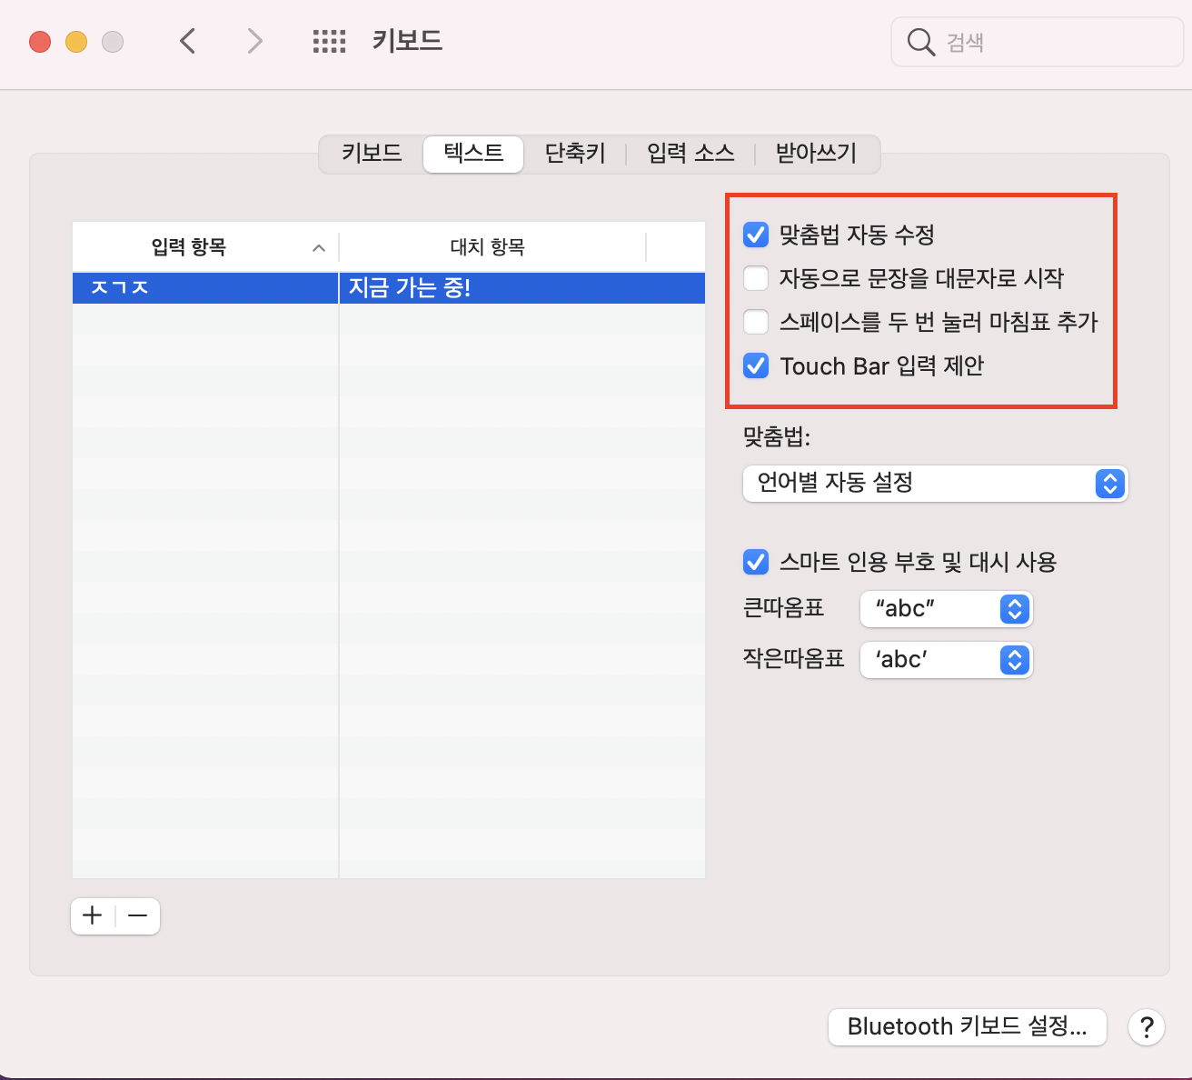Toggle 맞춤법 자동 수정 checkbox

coord(756,235)
